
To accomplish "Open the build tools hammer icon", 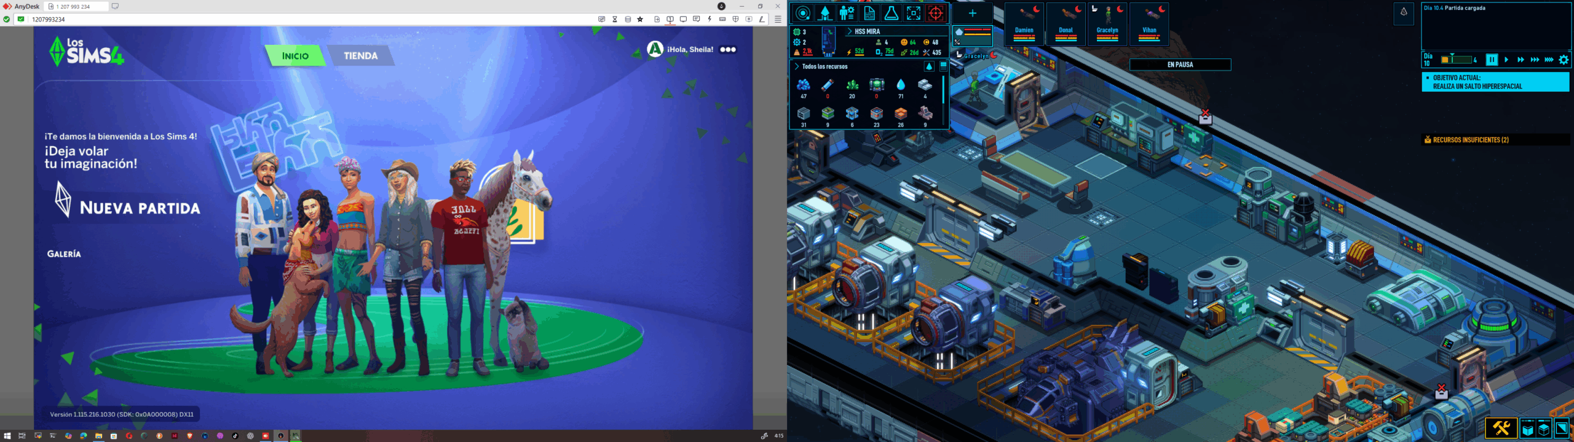I will [x=1501, y=427].
